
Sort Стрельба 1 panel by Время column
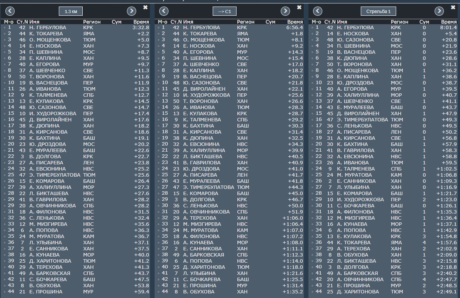[449, 22]
